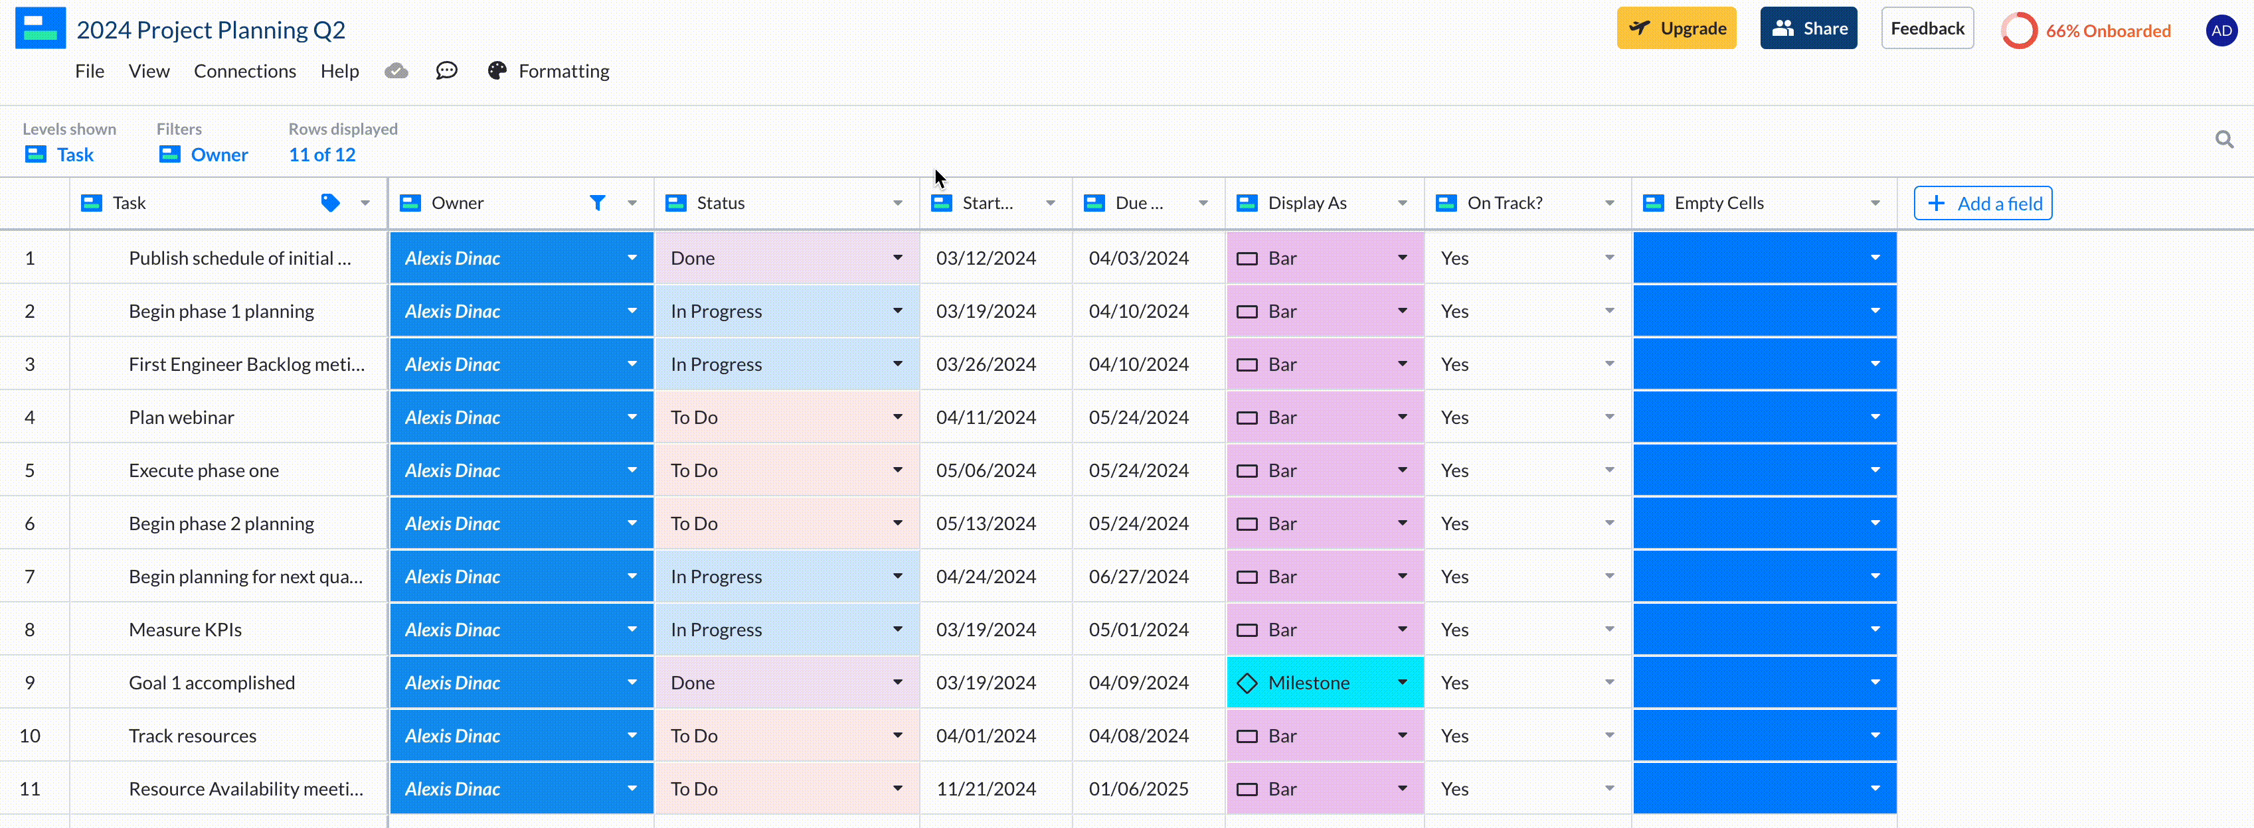Screen dimensions: 2254x828
Task: Open the Status dropdown for Begin phase 1 planning
Action: pos(898,310)
